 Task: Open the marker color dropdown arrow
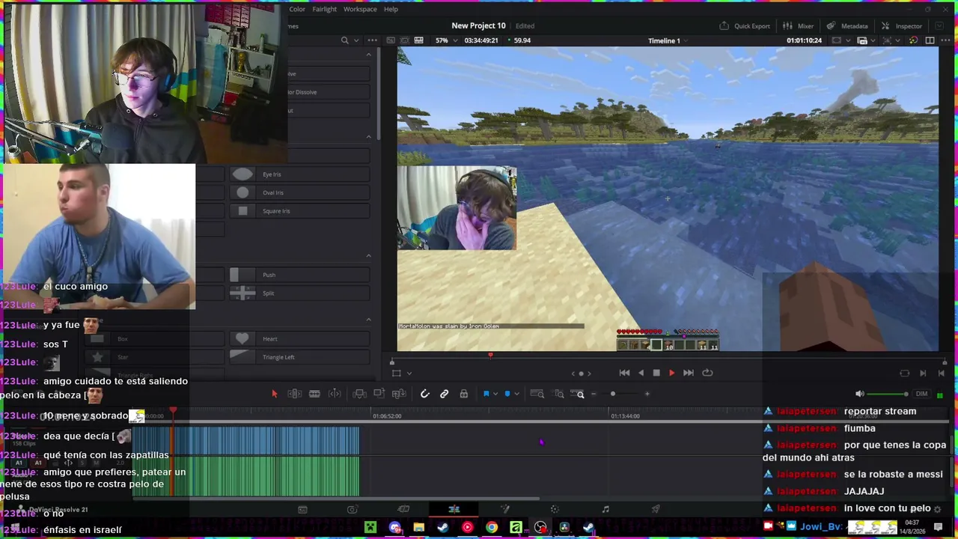pyautogui.click(x=516, y=394)
